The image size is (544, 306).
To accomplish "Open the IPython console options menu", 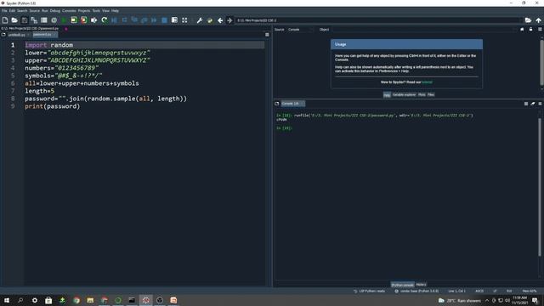I will click(540, 104).
